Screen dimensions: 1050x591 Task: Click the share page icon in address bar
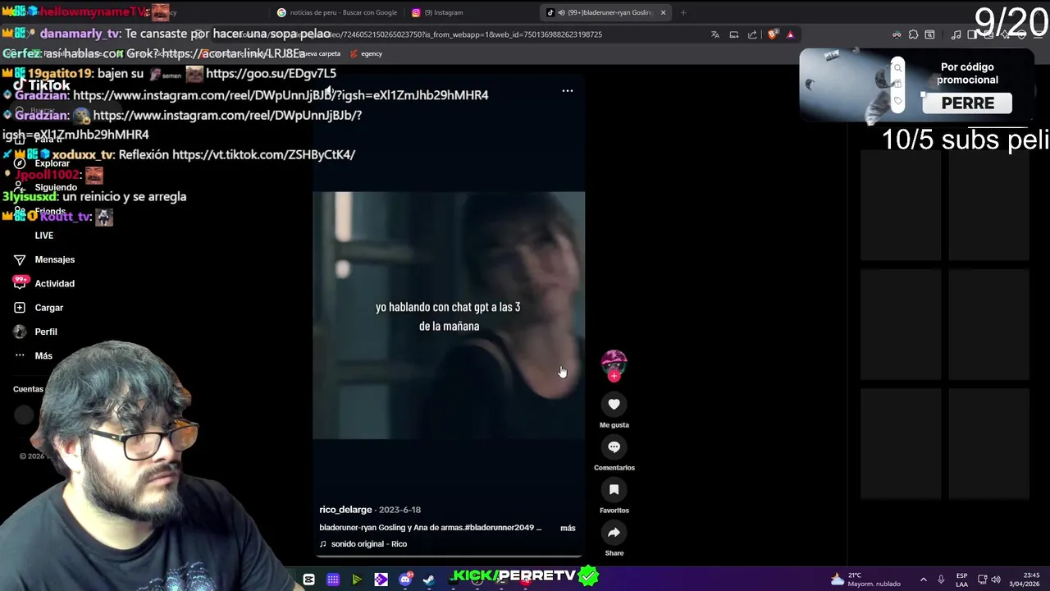coord(752,34)
